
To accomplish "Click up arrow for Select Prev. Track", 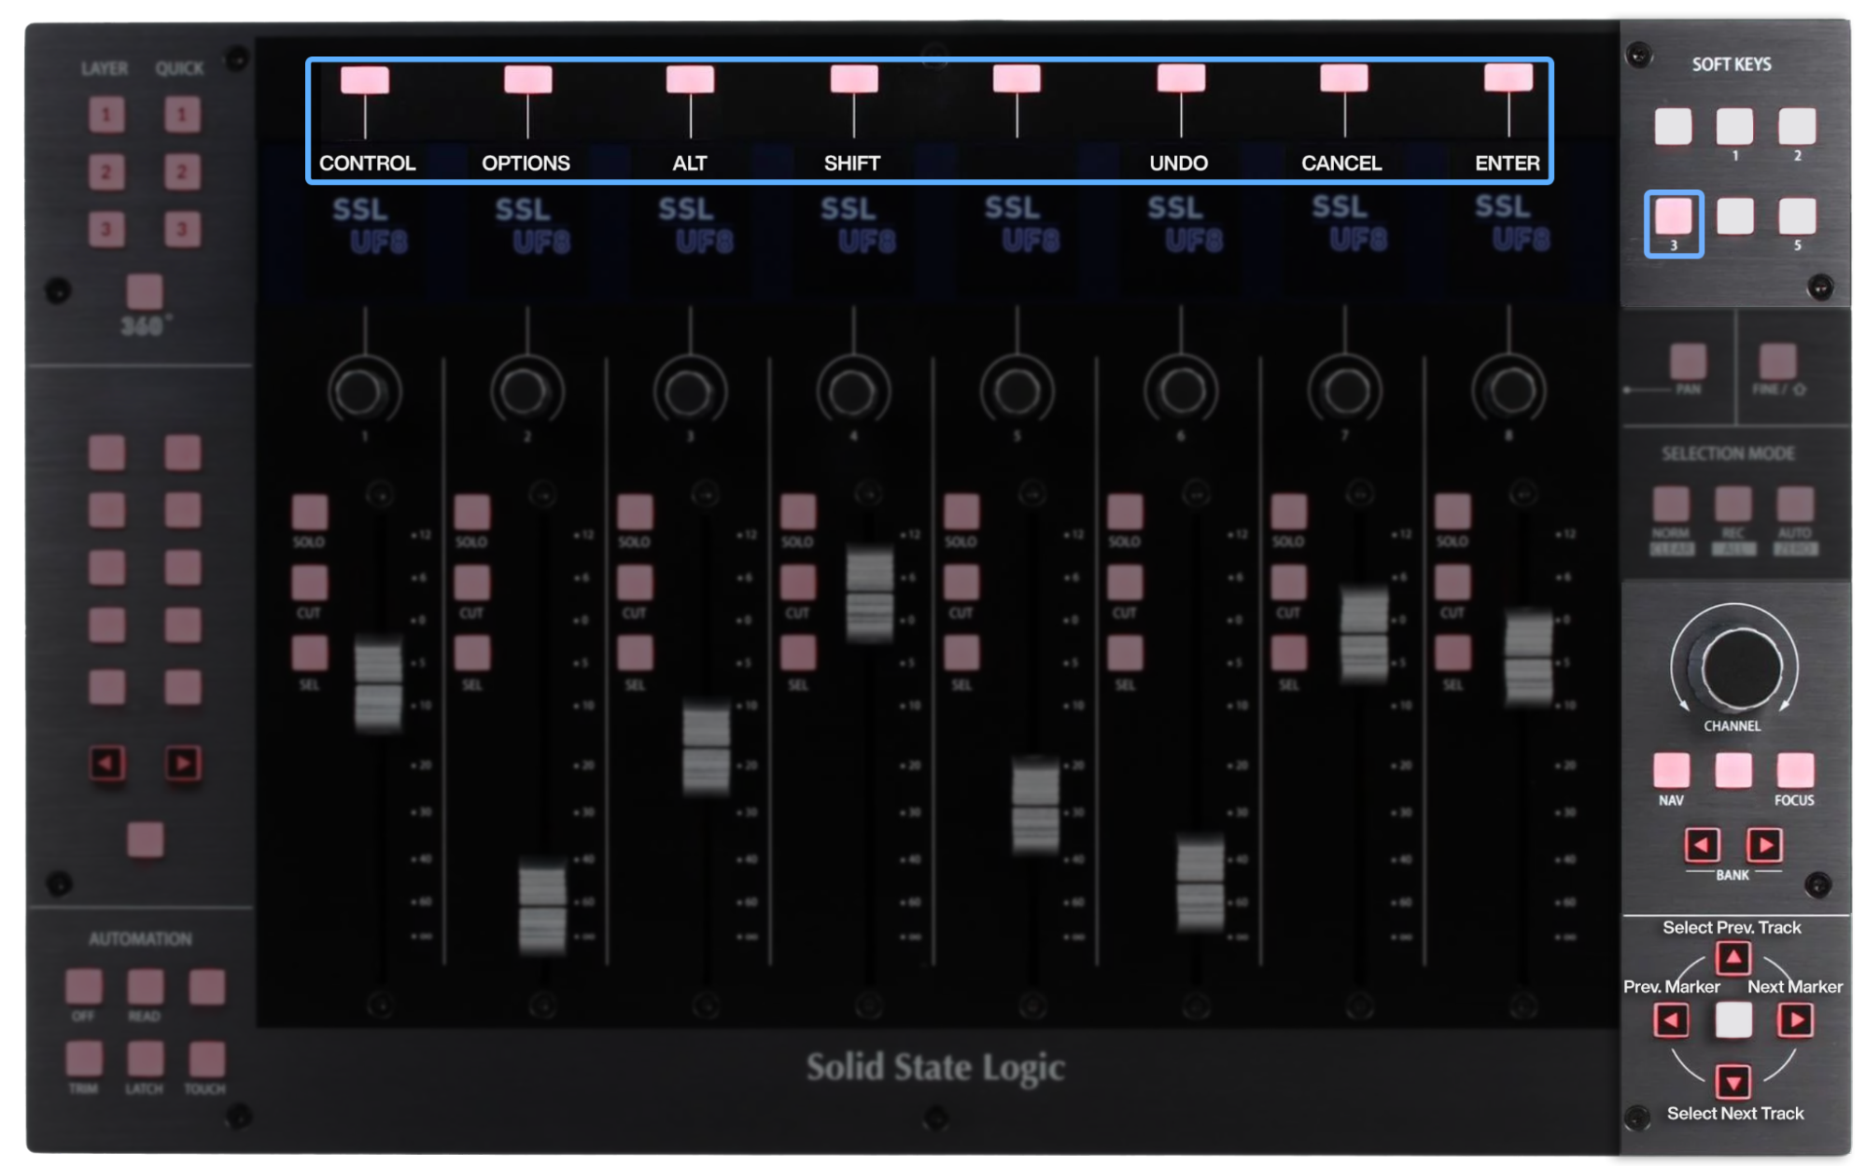I will click(x=1733, y=958).
